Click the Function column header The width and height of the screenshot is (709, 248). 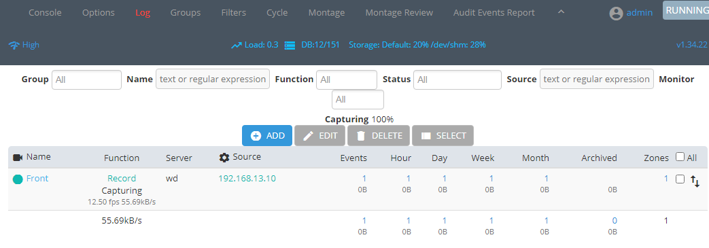pos(122,158)
